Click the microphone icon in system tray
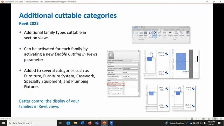Screen dimensions: 224x126 pos(204,123)
